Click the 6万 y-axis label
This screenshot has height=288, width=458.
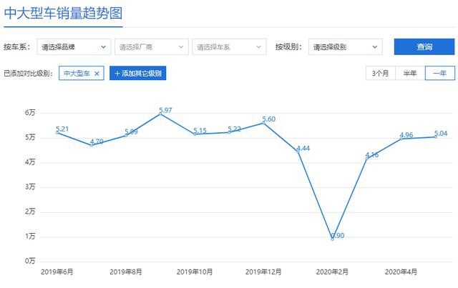(x=30, y=113)
